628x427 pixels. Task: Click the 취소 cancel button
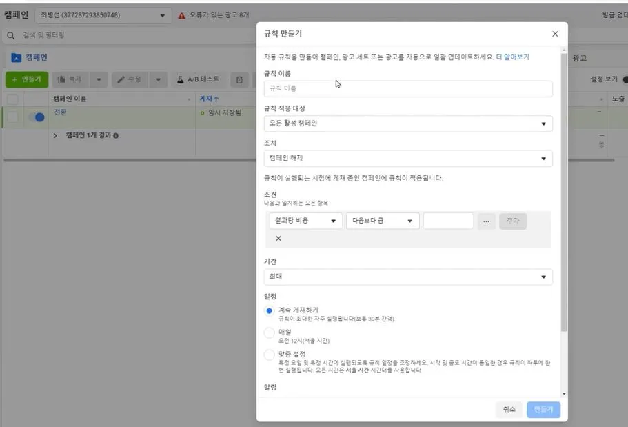click(509, 409)
